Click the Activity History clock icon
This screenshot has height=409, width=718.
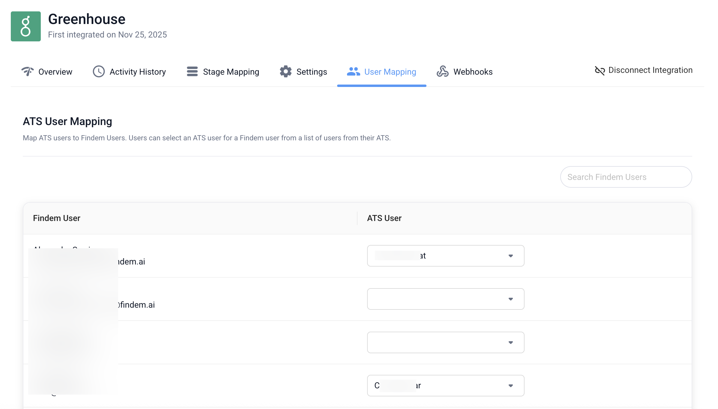(x=99, y=71)
